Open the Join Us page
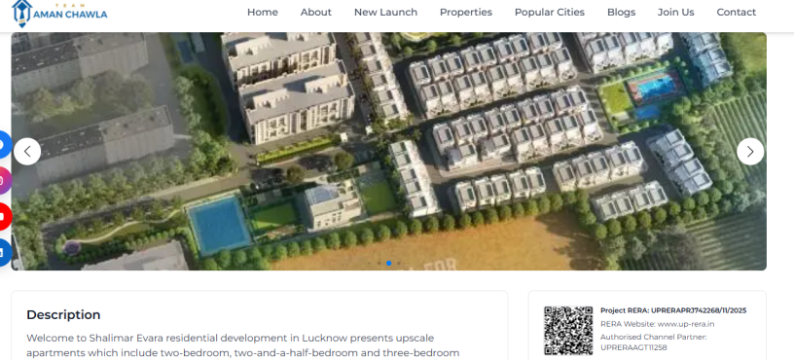 pyautogui.click(x=676, y=12)
